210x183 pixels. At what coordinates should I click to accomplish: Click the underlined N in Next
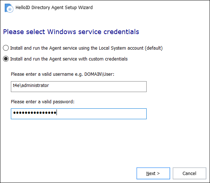148,173
